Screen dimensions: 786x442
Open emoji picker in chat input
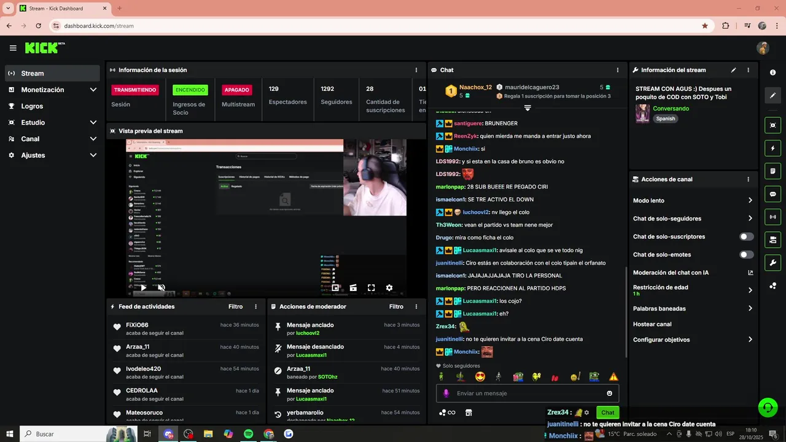tap(610, 394)
